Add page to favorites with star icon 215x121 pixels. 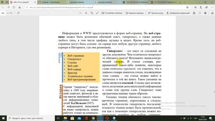click(x=187, y=7)
